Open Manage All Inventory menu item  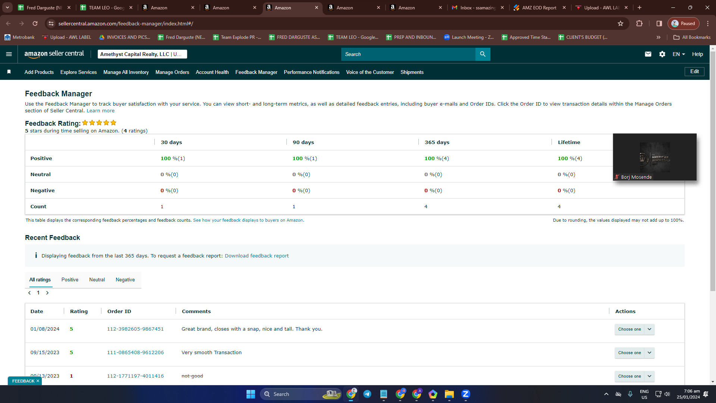(x=126, y=72)
